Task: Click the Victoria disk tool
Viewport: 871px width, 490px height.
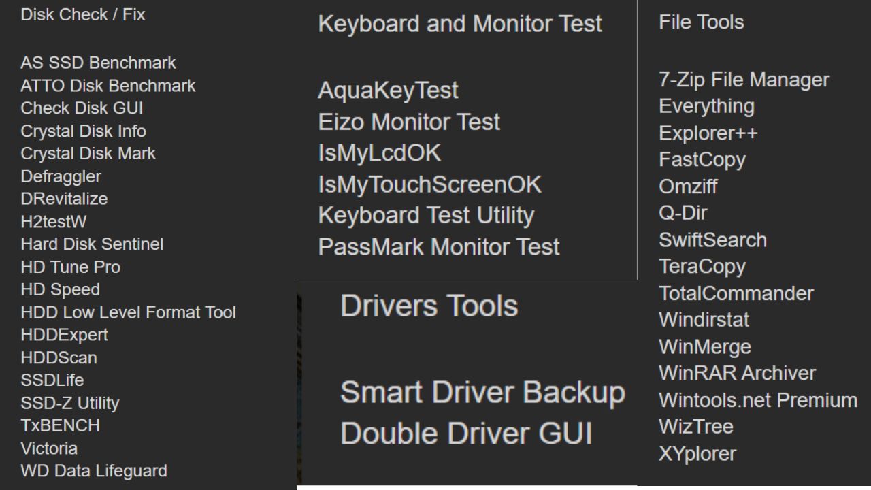Action: (49, 448)
